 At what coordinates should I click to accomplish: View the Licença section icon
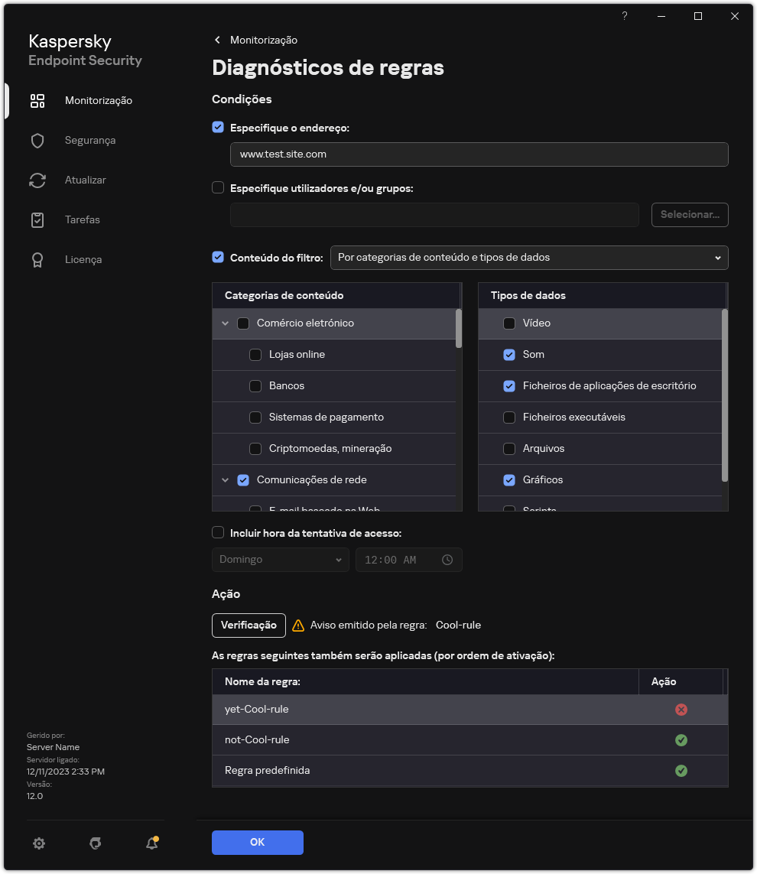tap(37, 259)
